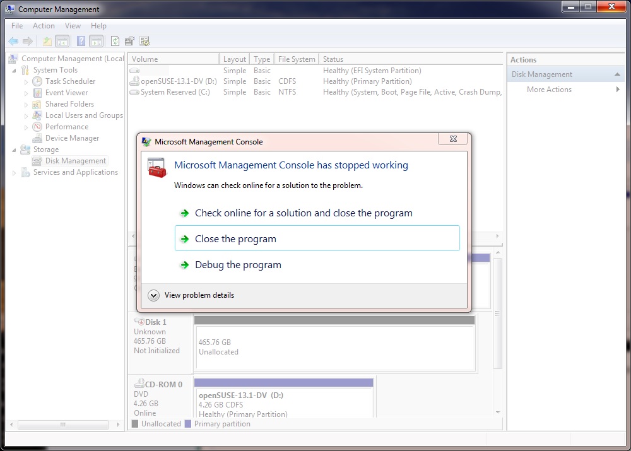The image size is (631, 451).
Task: Toggle the Show/Hide Console Tree toolbar button
Action: pyautogui.click(x=62, y=41)
